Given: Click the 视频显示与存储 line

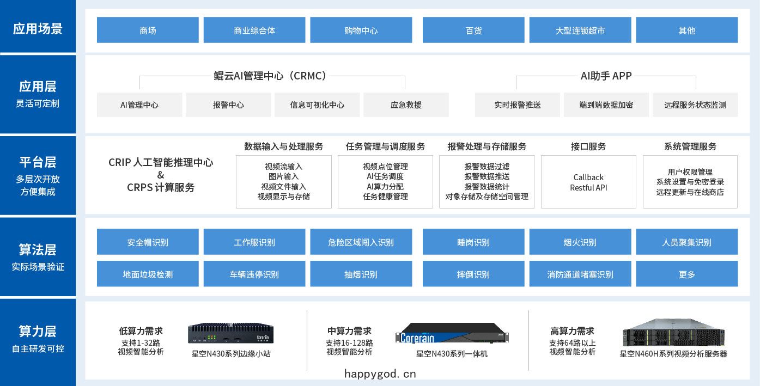Looking at the screenshot, I should click(x=284, y=197).
